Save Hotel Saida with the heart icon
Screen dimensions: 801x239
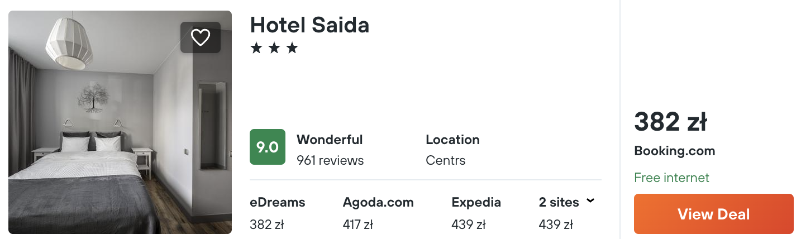[201, 37]
